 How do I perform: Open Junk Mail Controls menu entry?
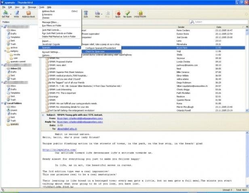pos(60,30)
